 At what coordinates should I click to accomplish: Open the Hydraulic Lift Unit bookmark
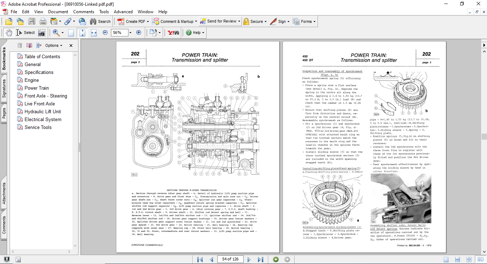coord(42,111)
